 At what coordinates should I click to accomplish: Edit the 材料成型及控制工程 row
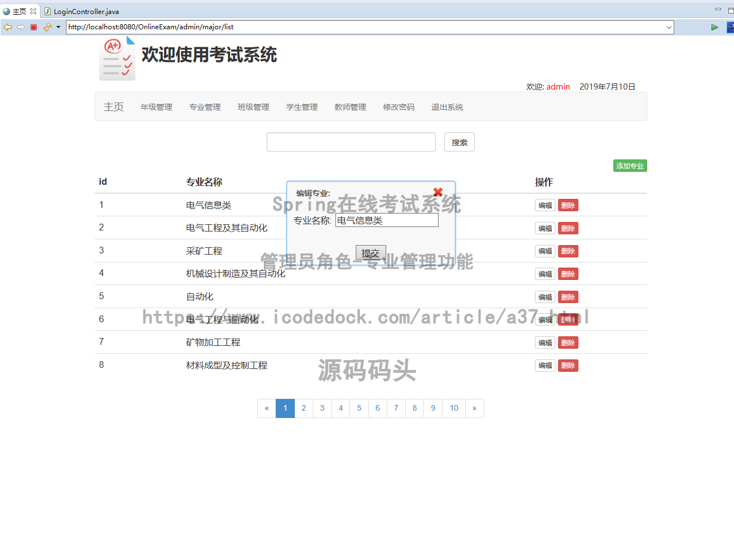coord(545,366)
